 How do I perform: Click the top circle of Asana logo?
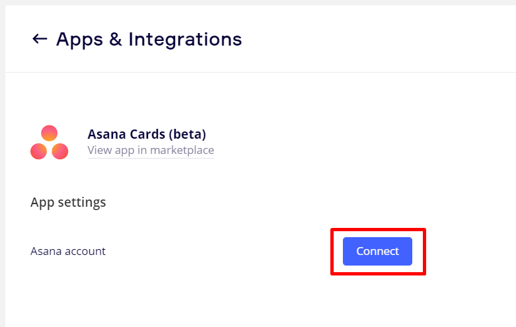(50, 133)
